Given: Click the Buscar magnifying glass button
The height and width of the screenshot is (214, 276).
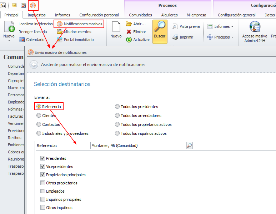Looking at the screenshot, I should (x=160, y=31).
